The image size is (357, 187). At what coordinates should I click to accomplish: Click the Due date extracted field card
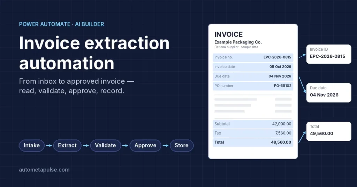pyautogui.click(x=329, y=92)
